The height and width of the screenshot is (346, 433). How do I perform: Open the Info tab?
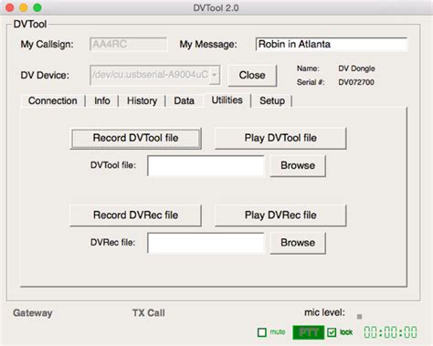pos(102,100)
